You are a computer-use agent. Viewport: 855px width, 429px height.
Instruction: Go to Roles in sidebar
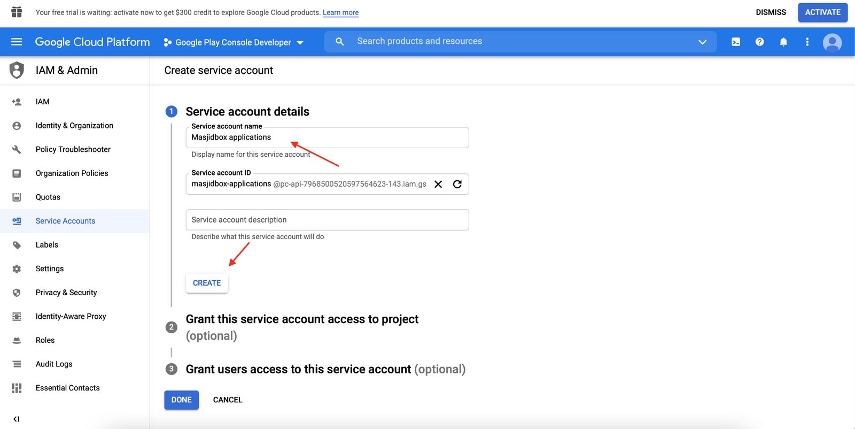point(45,340)
